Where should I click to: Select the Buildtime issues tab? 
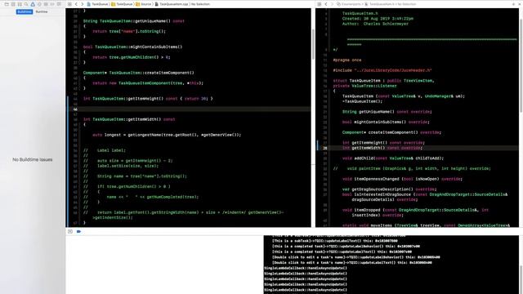click(25, 11)
